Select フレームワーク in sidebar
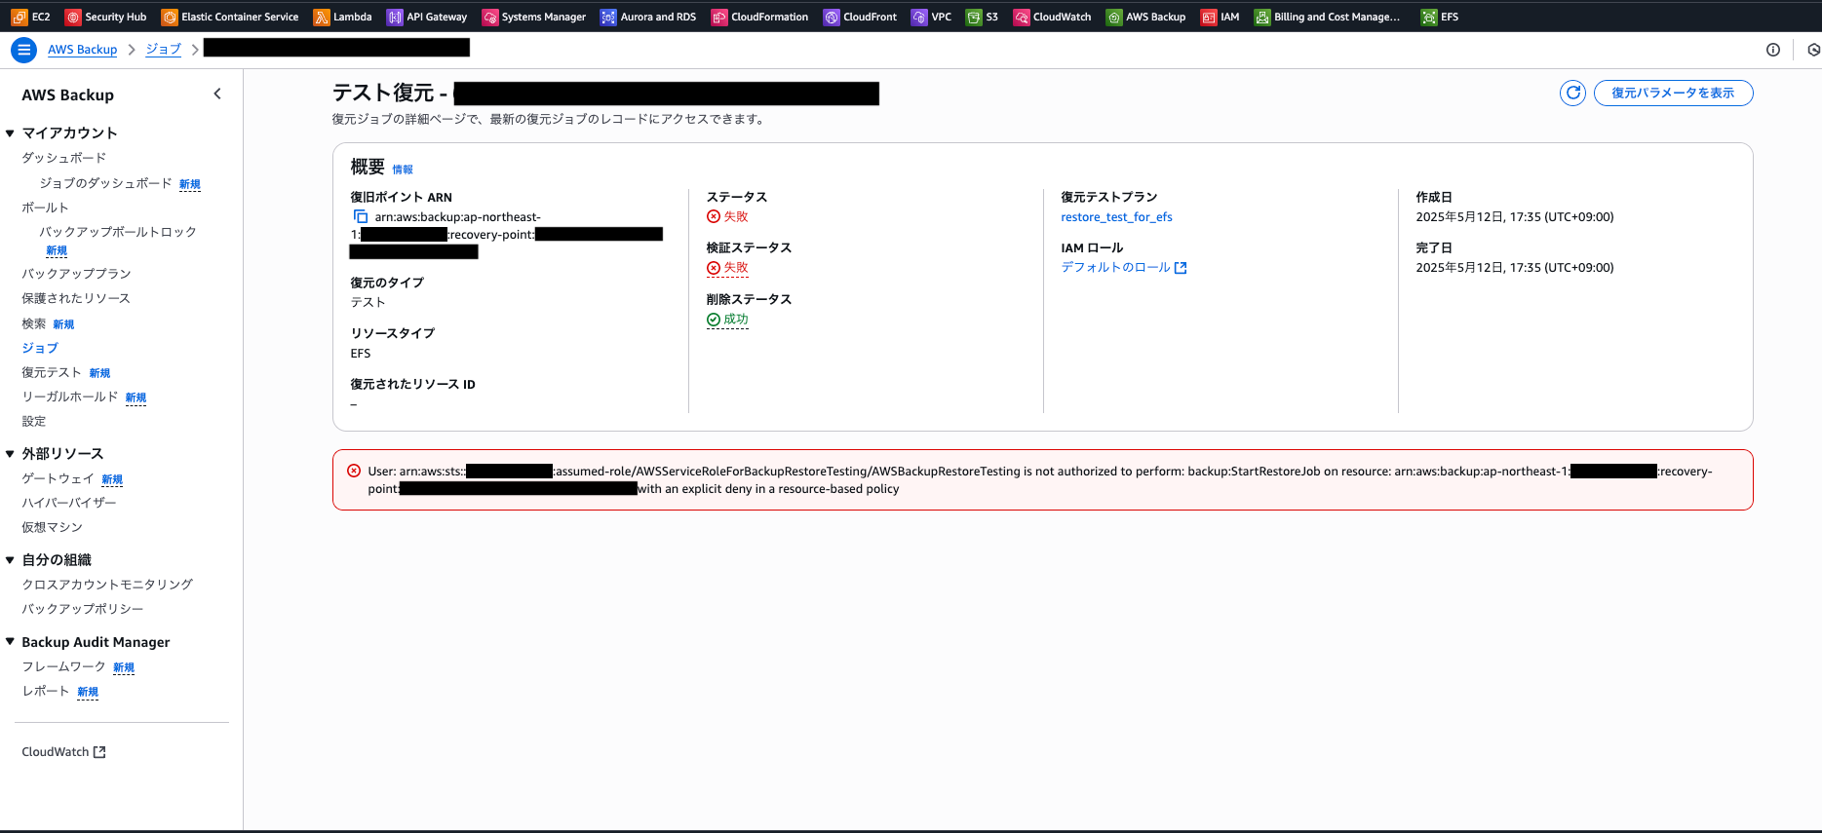This screenshot has width=1822, height=833. pos(63,666)
